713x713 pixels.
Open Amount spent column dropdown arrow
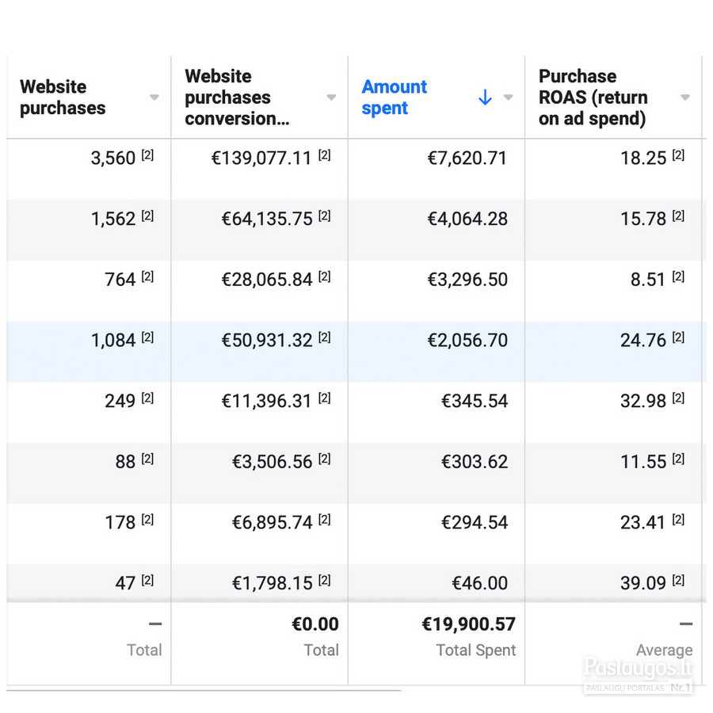[x=509, y=97]
